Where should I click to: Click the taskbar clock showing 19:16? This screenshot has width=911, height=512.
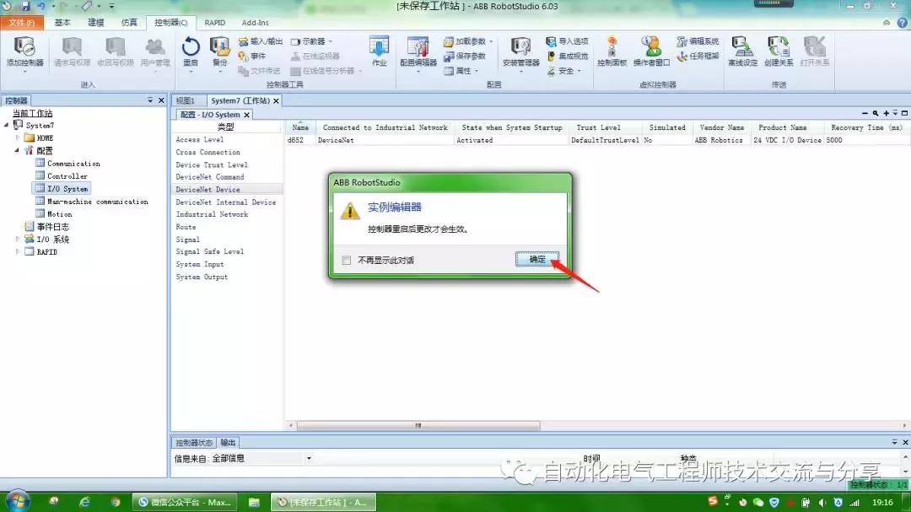(882, 502)
